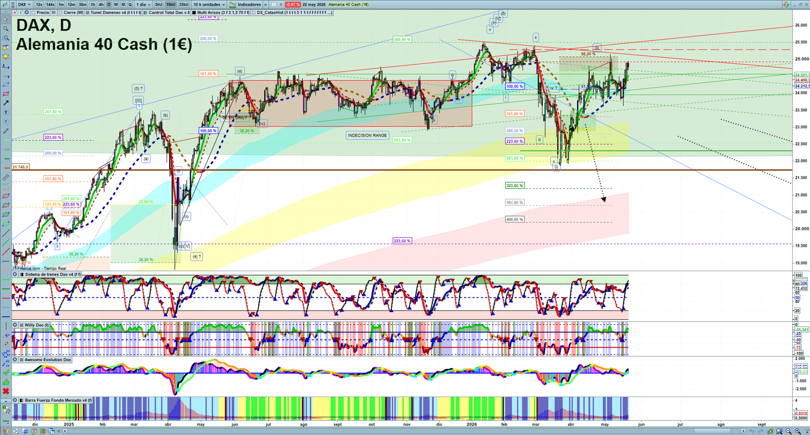Select the segment line tool
The height and width of the screenshot is (435, 810).
click(6, 131)
